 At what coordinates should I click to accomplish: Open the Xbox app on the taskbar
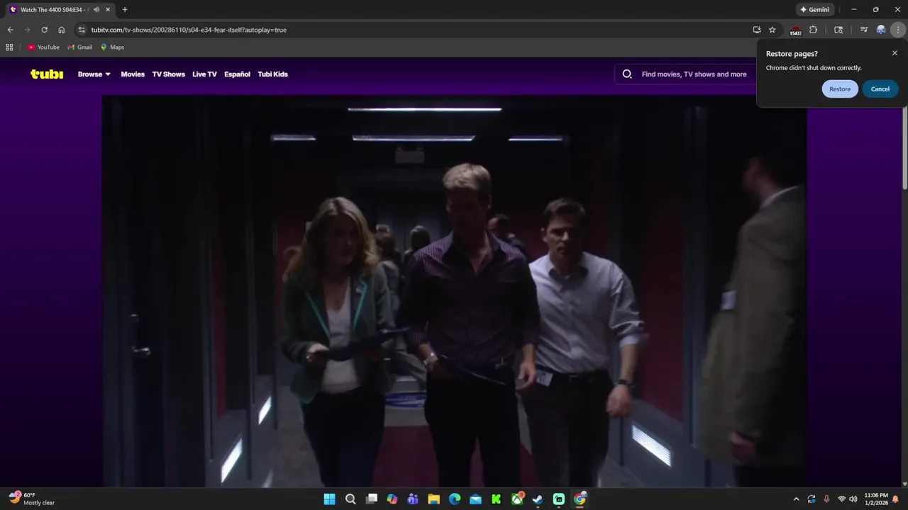pyautogui.click(x=517, y=499)
